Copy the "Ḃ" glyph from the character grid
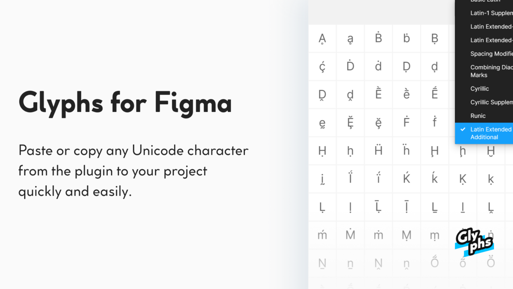The height and width of the screenshot is (289, 513). (378, 38)
